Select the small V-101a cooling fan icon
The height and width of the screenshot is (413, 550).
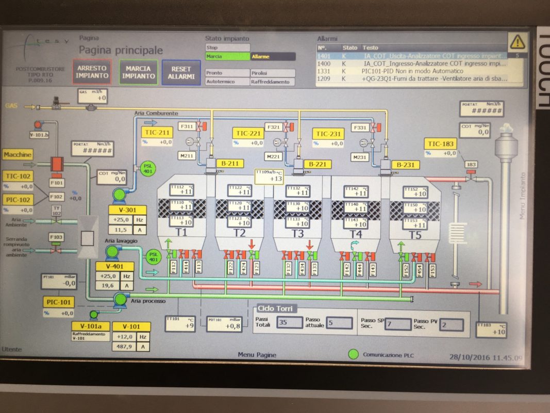click(94, 315)
